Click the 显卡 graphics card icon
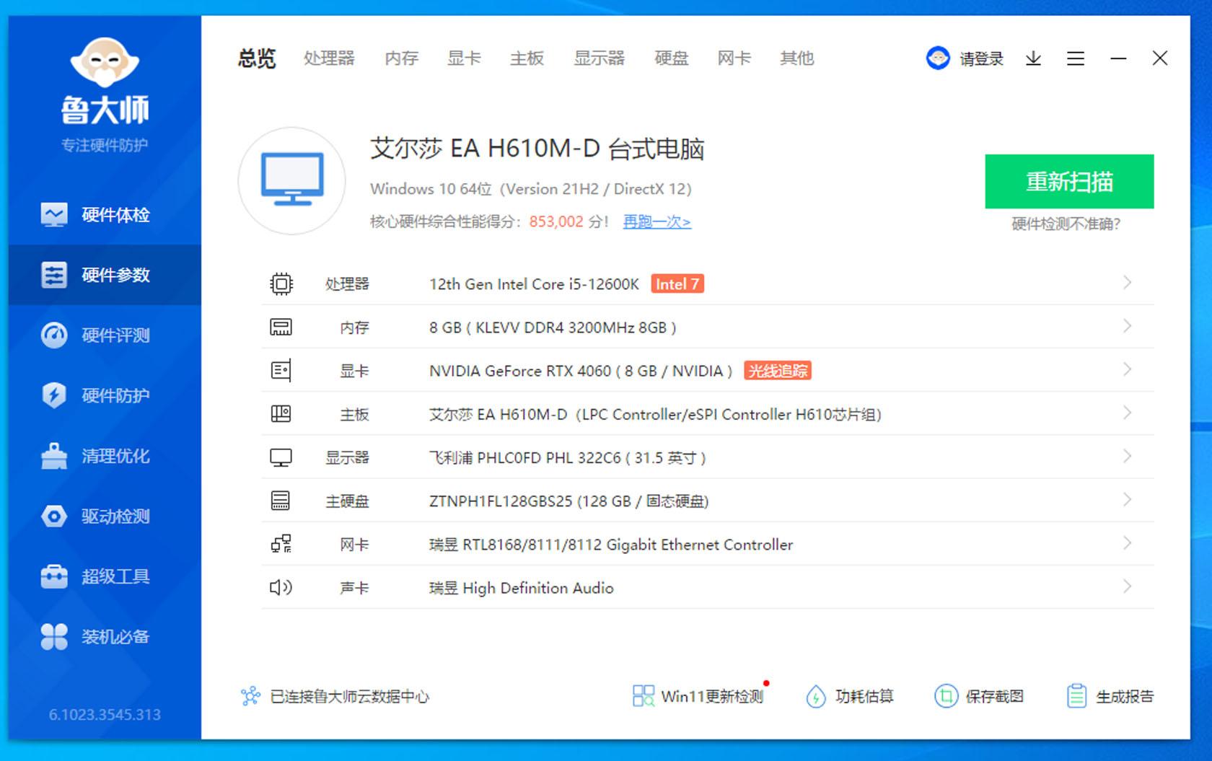 pyautogui.click(x=281, y=371)
